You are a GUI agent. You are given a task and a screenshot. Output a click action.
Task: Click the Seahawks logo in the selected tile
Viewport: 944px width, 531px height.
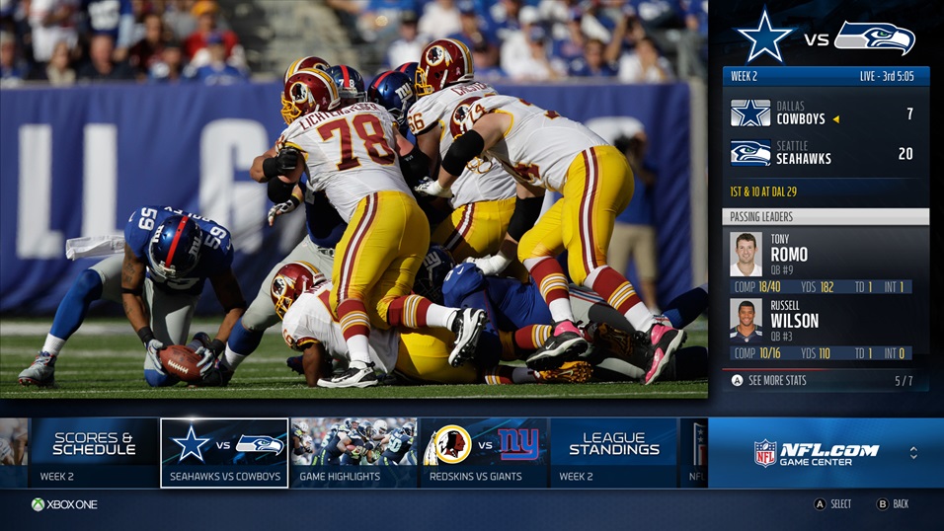(260, 444)
